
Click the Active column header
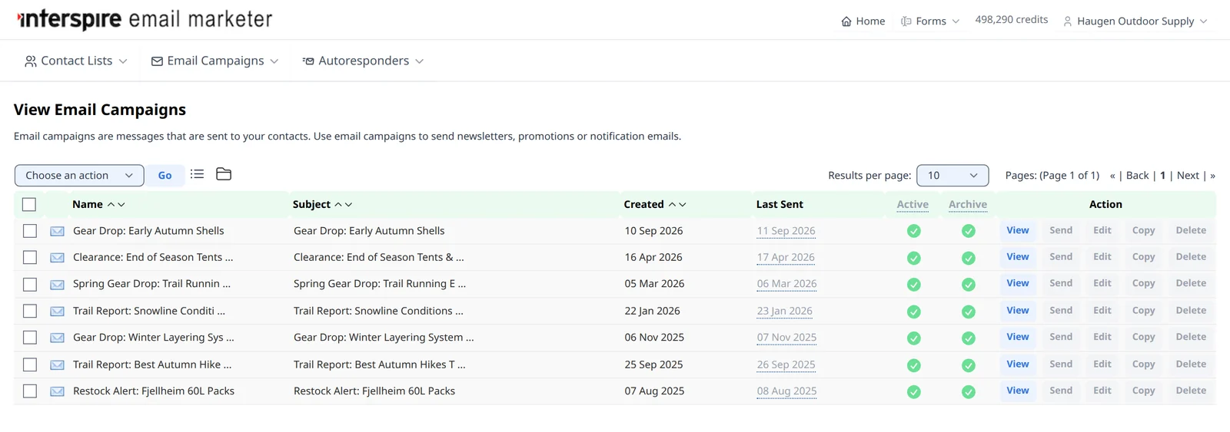[913, 204]
